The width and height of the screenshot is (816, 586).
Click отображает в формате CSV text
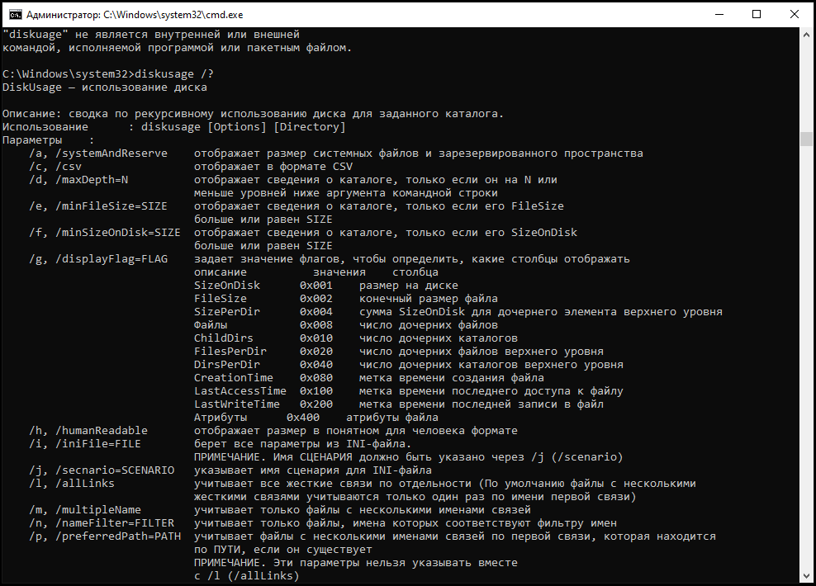tap(273, 167)
